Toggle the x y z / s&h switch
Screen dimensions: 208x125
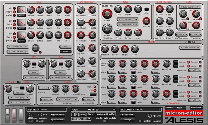click(x=19, y=82)
